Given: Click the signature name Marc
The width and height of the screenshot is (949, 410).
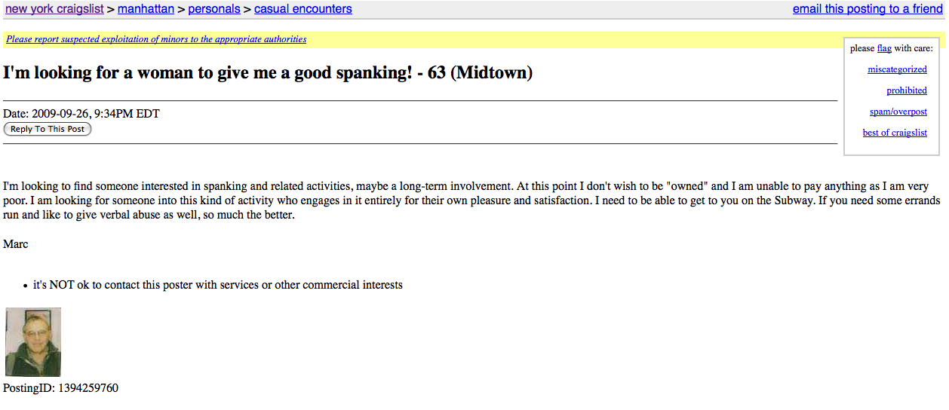Looking at the screenshot, I should (x=16, y=244).
